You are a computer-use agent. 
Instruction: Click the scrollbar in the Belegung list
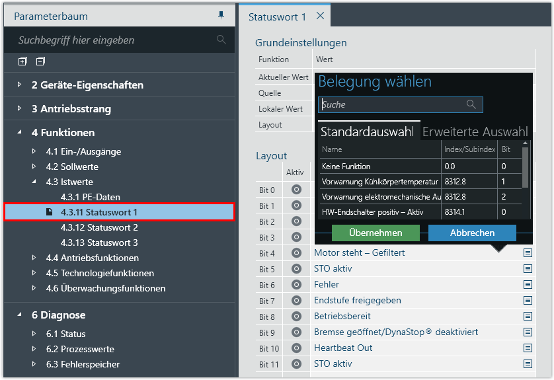(526, 169)
